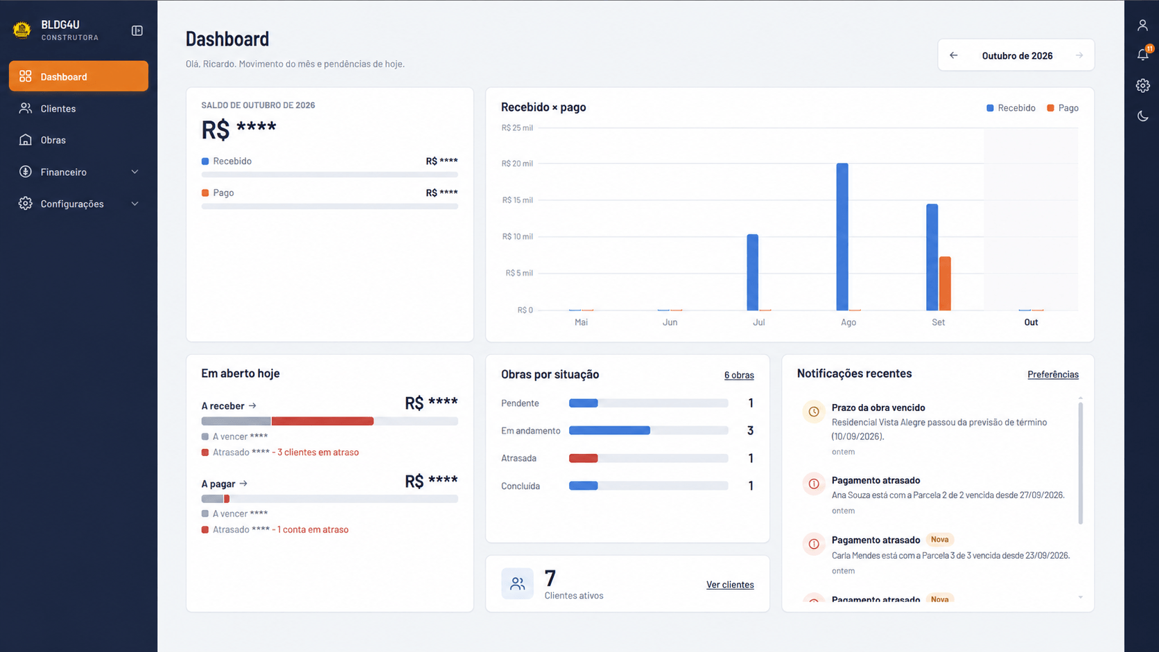Expand the Configurações submenu chevron
1159x652 pixels.
[x=135, y=204]
